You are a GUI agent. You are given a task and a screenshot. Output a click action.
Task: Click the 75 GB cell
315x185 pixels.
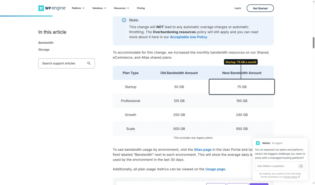point(242,87)
